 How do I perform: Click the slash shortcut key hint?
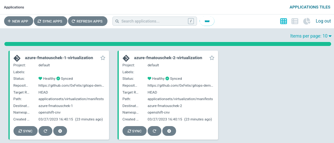pyautogui.click(x=191, y=21)
